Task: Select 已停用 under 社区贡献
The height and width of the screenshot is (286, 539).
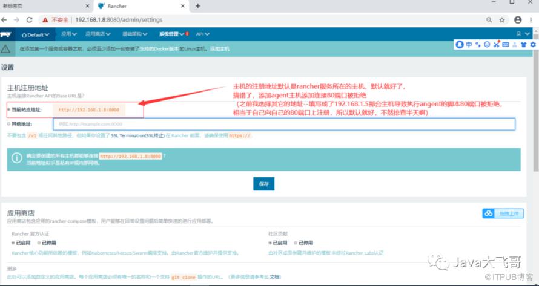Action: pos(296,242)
